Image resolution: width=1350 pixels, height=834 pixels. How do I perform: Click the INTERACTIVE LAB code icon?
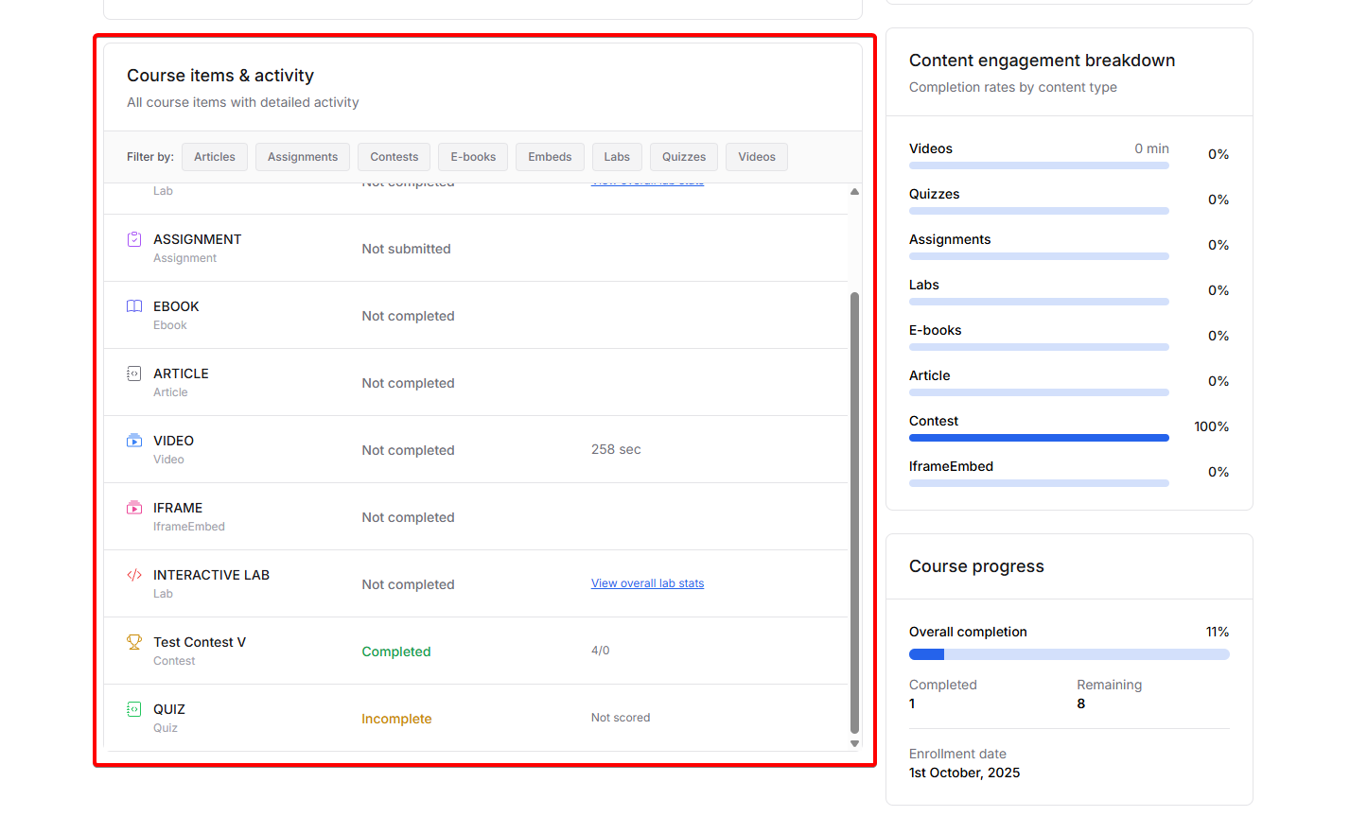[134, 575]
